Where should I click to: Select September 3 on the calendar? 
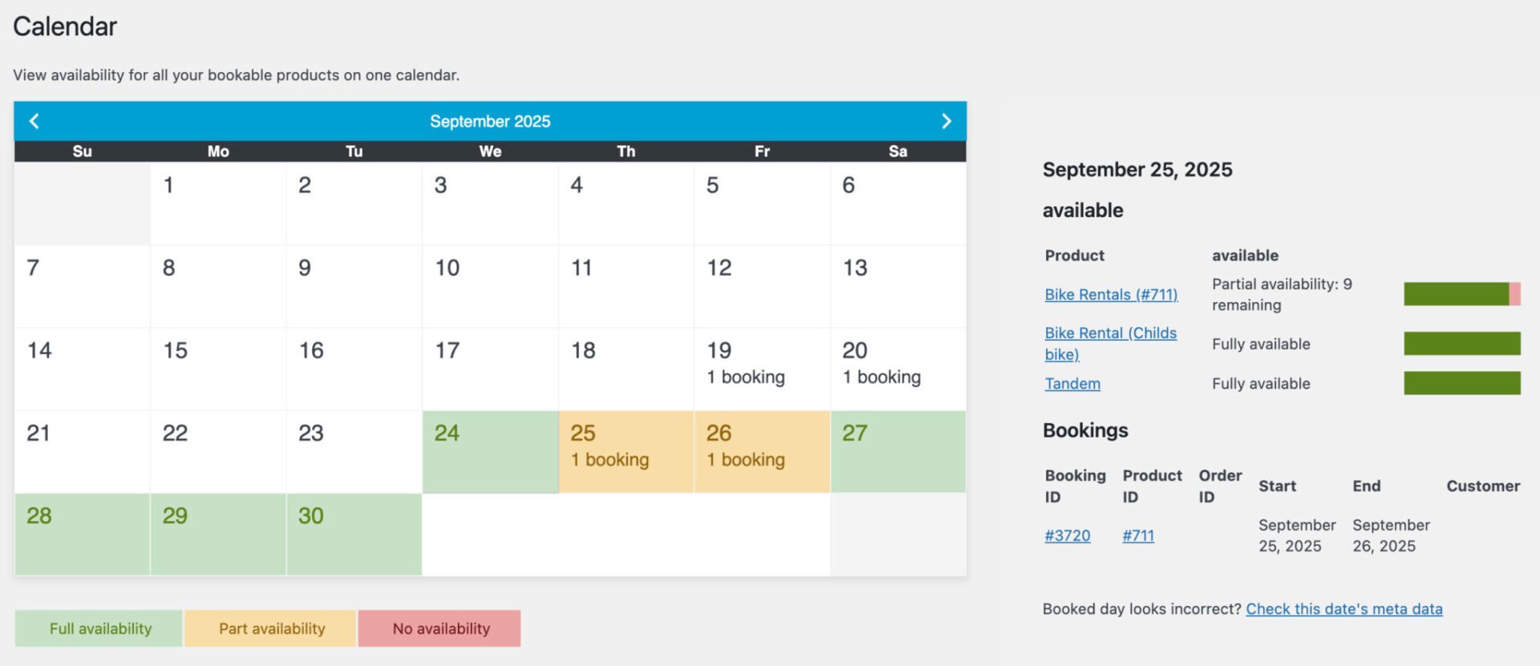coord(490,204)
